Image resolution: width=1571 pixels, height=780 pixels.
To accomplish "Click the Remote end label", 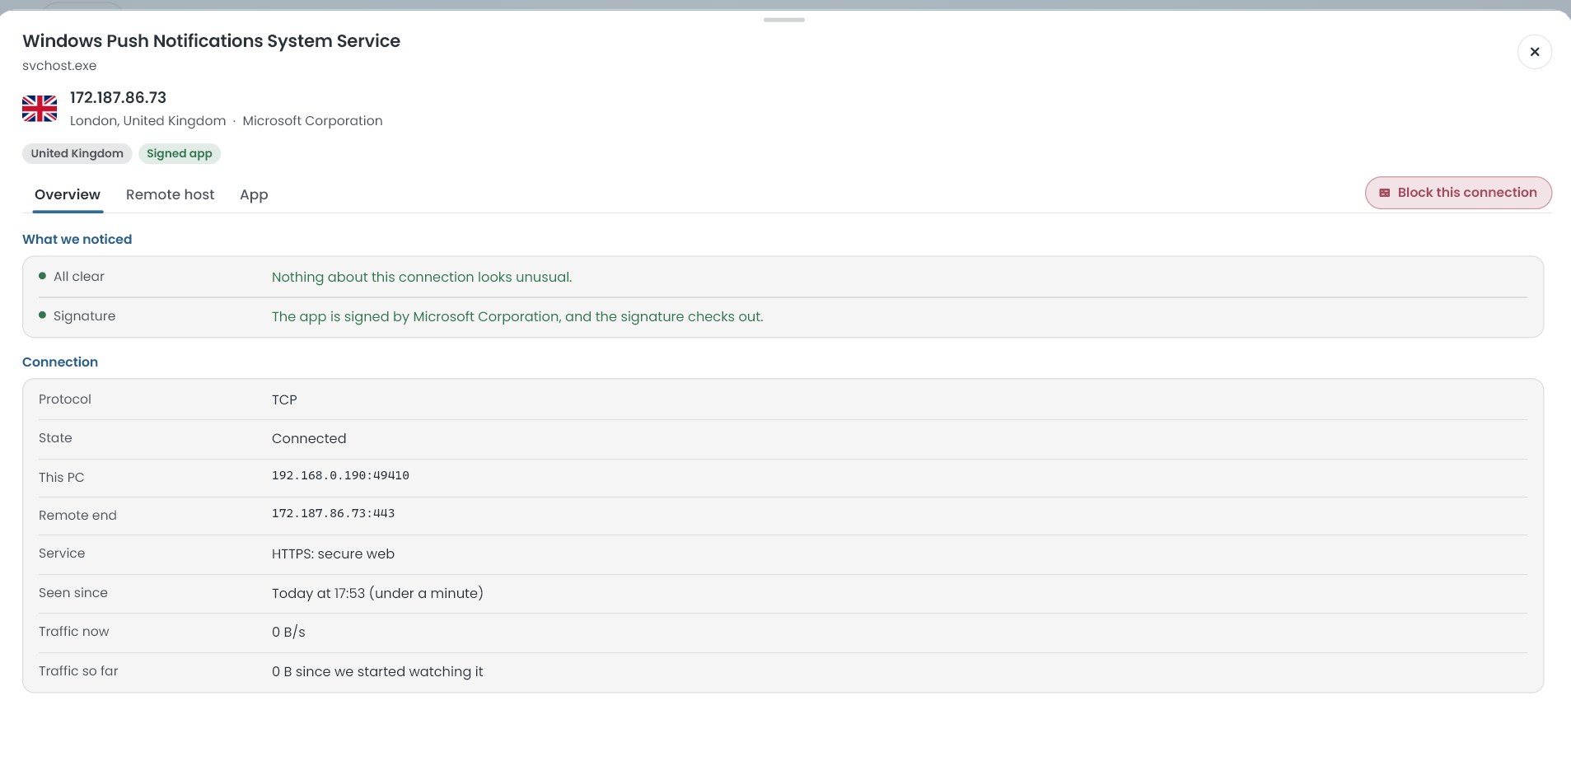I will [77, 516].
